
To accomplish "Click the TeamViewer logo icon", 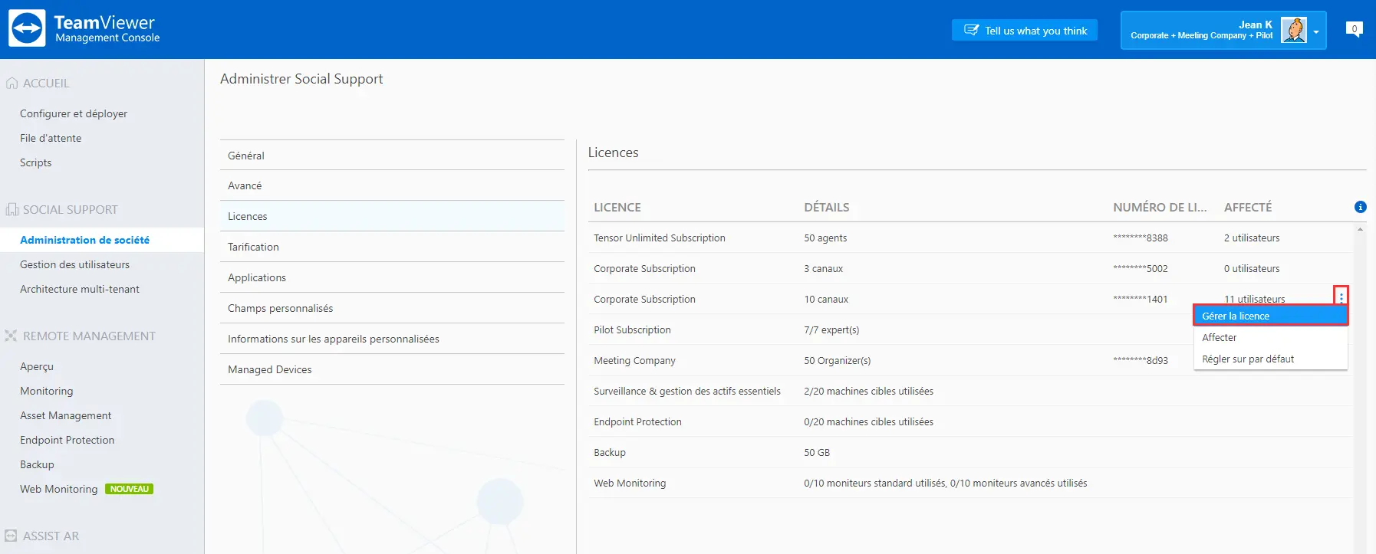I will click(27, 29).
